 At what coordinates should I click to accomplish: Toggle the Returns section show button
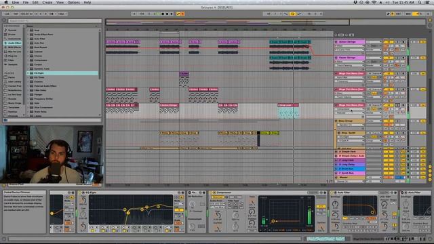click(x=430, y=171)
